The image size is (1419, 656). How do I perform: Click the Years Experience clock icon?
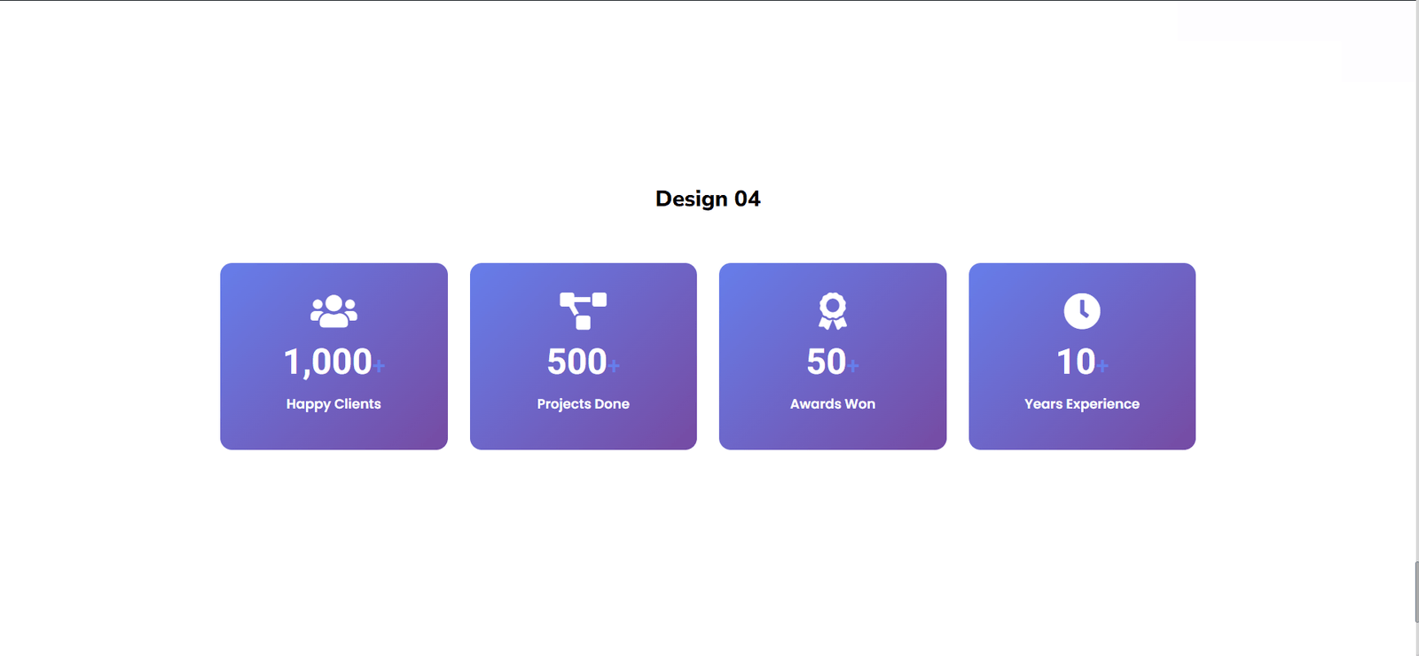pos(1081,311)
